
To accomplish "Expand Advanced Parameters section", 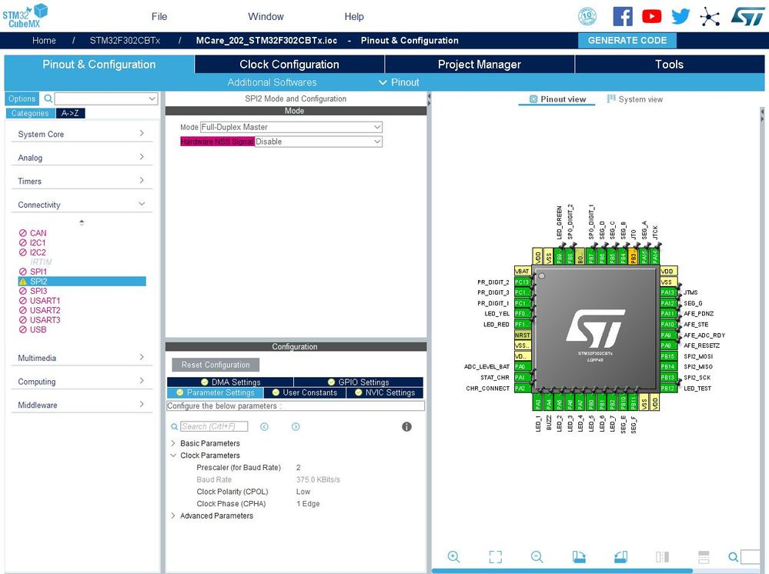I will [x=173, y=516].
